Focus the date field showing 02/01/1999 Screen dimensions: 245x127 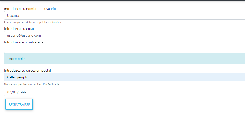click(123, 92)
